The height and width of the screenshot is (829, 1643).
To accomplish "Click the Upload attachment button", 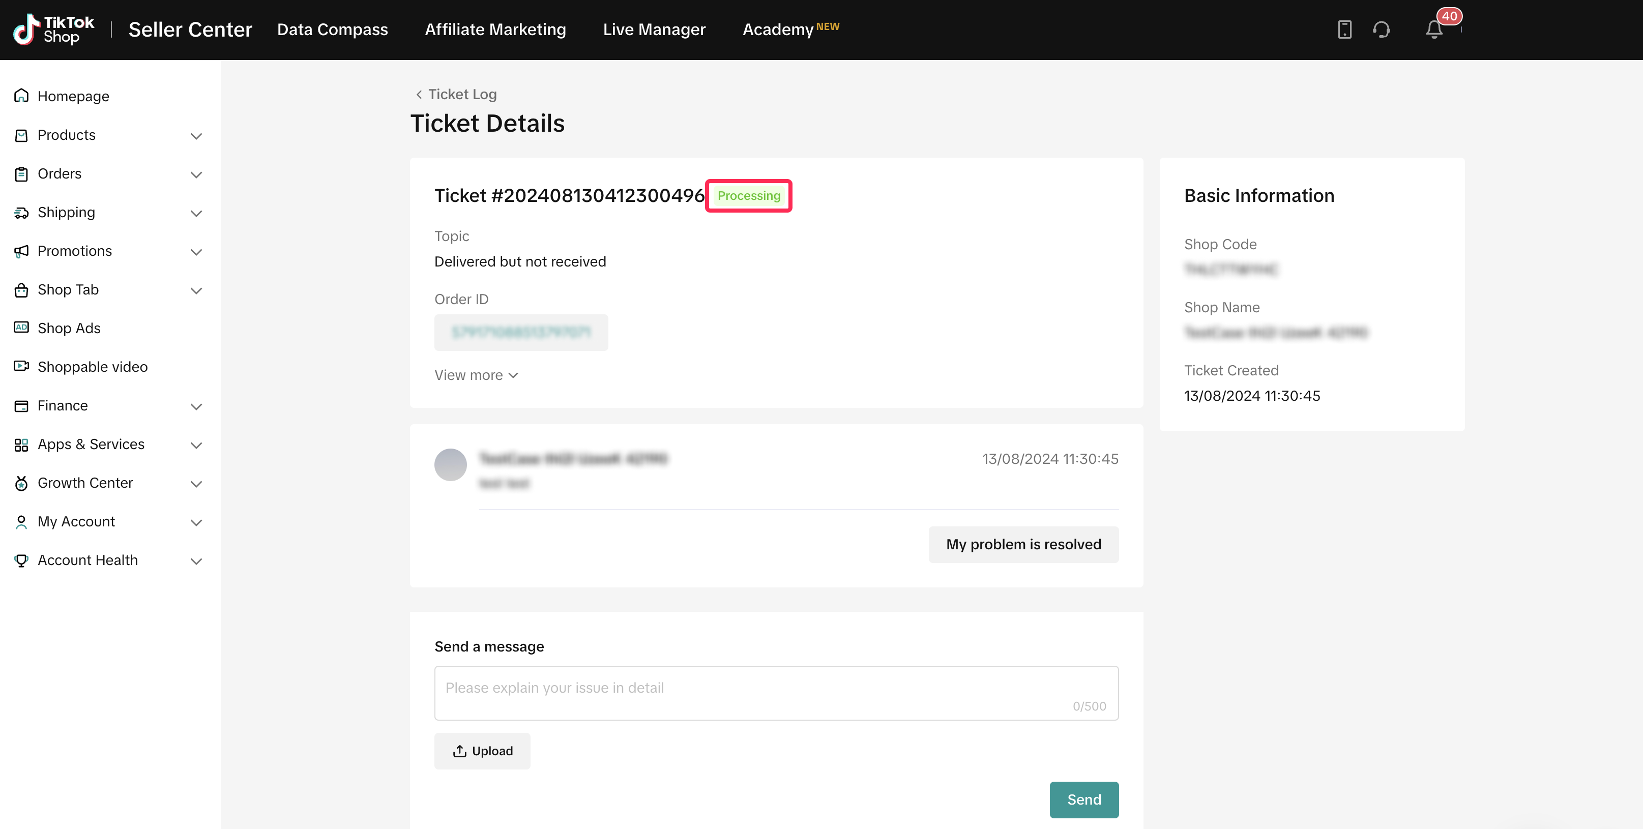I will click(x=482, y=751).
